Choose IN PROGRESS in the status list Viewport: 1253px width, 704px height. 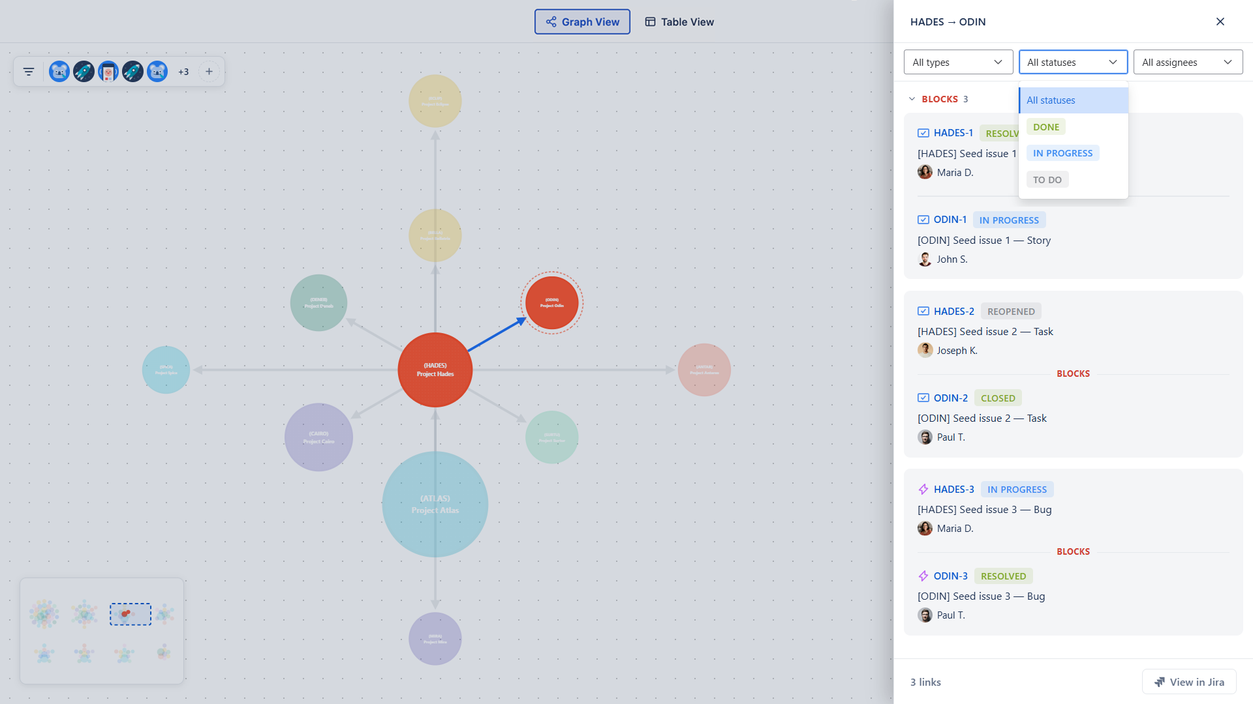tap(1062, 153)
